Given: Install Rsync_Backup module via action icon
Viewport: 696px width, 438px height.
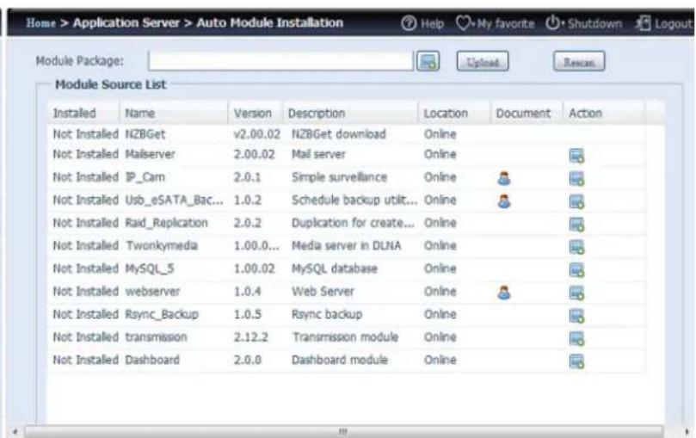Looking at the screenshot, I should (576, 316).
